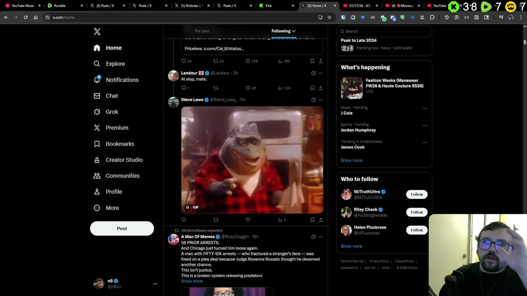Reply to the post with 24 replies
Image resolution: width=527 pixels, height=296 pixels.
184,61
